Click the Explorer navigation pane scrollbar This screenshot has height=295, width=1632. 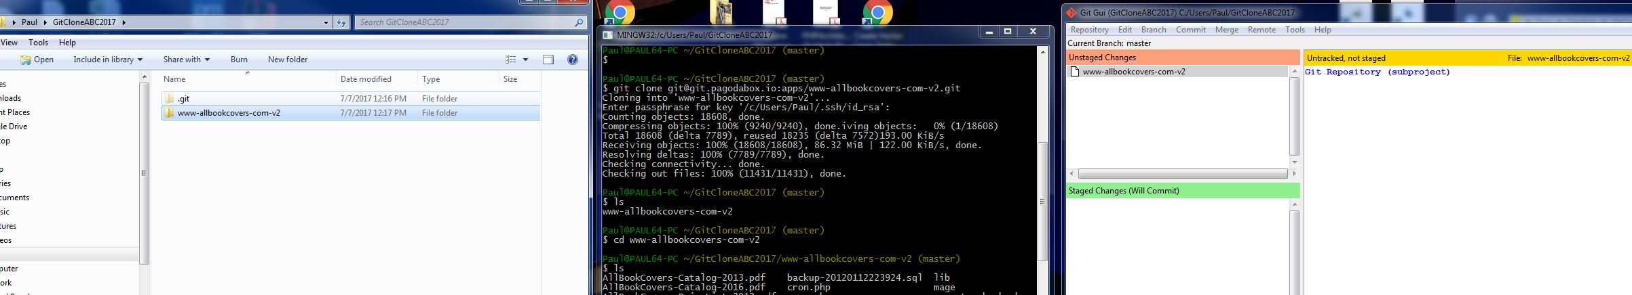pyautogui.click(x=144, y=173)
